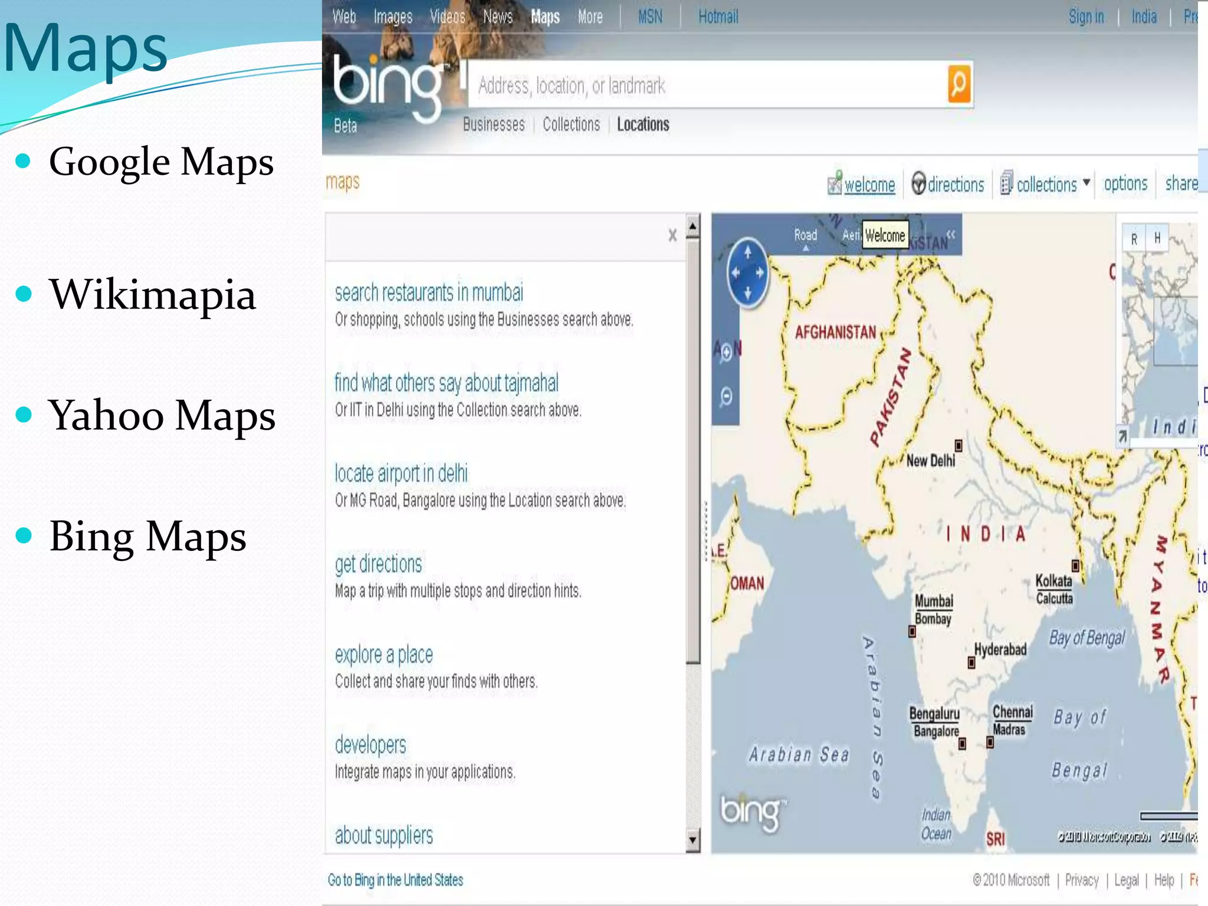Open directions via the steering wheel icon
Image resolution: width=1208 pixels, height=906 pixels.
click(918, 183)
